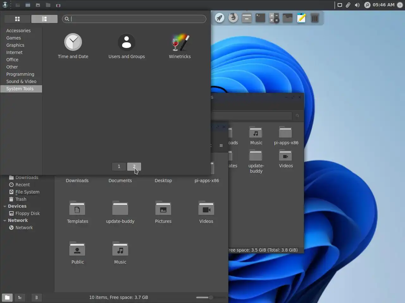Launch Users and Groups
The image size is (405, 303).
coord(127,46)
